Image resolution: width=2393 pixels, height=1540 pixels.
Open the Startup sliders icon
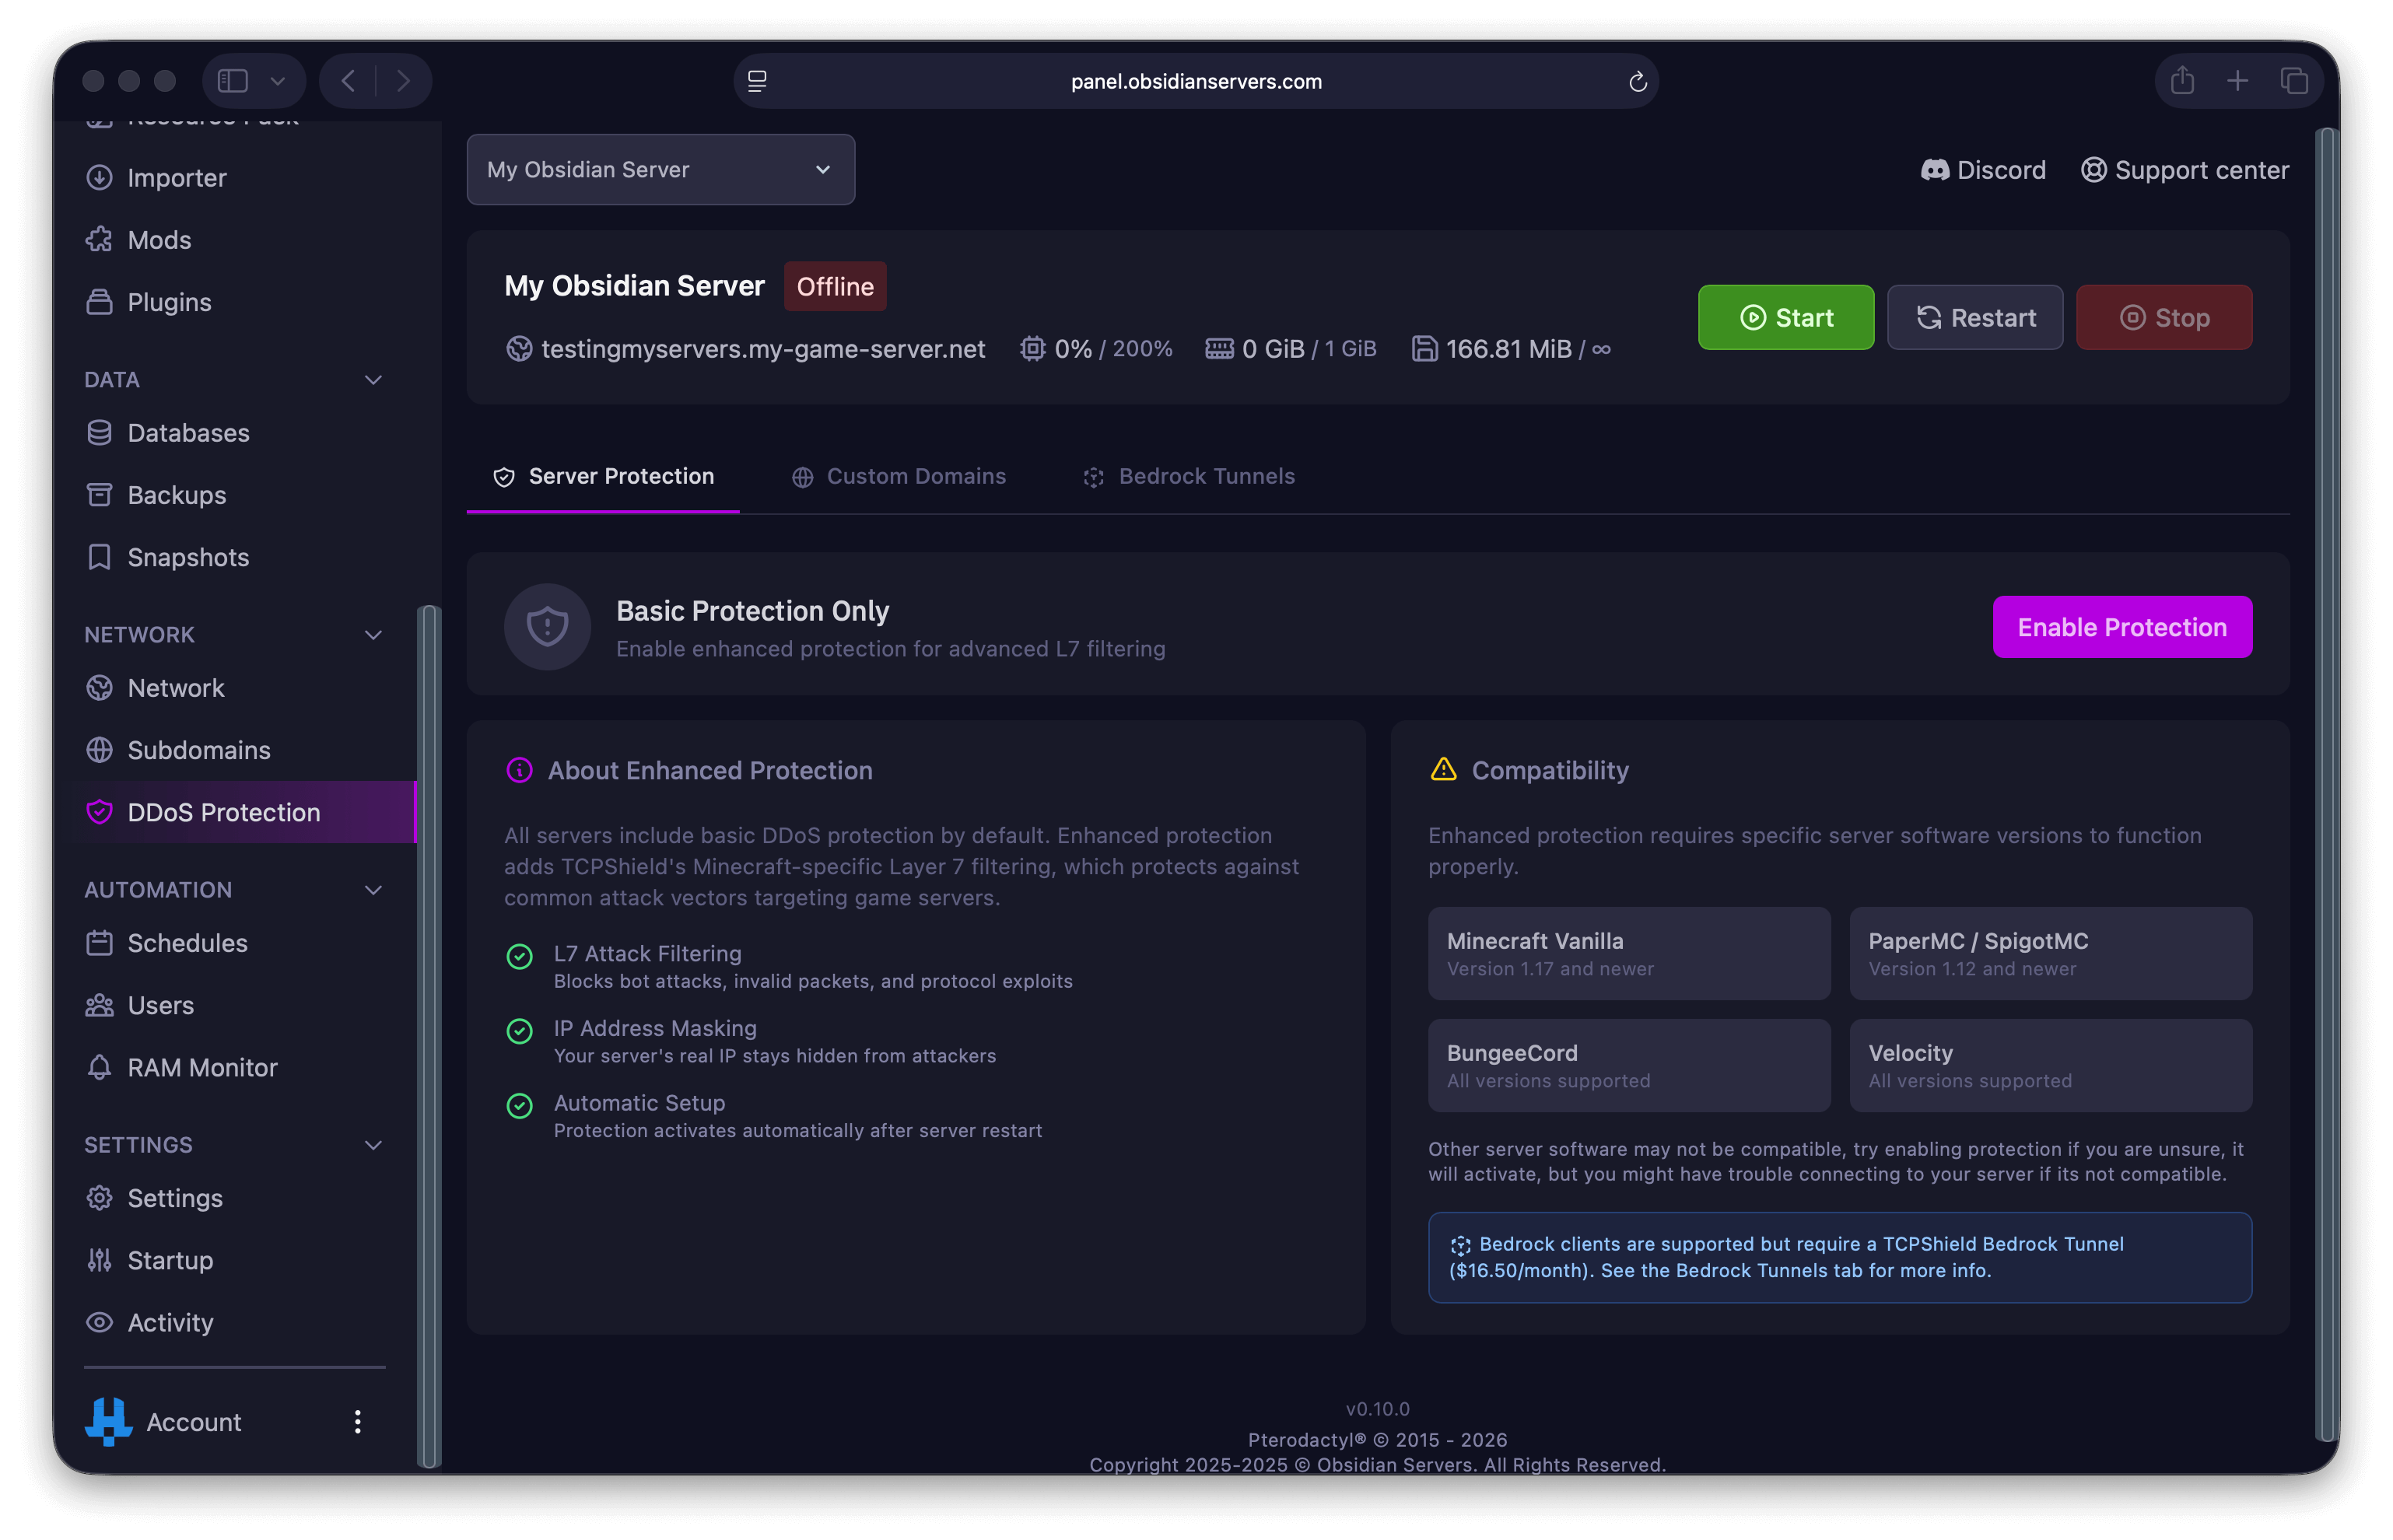[99, 1260]
